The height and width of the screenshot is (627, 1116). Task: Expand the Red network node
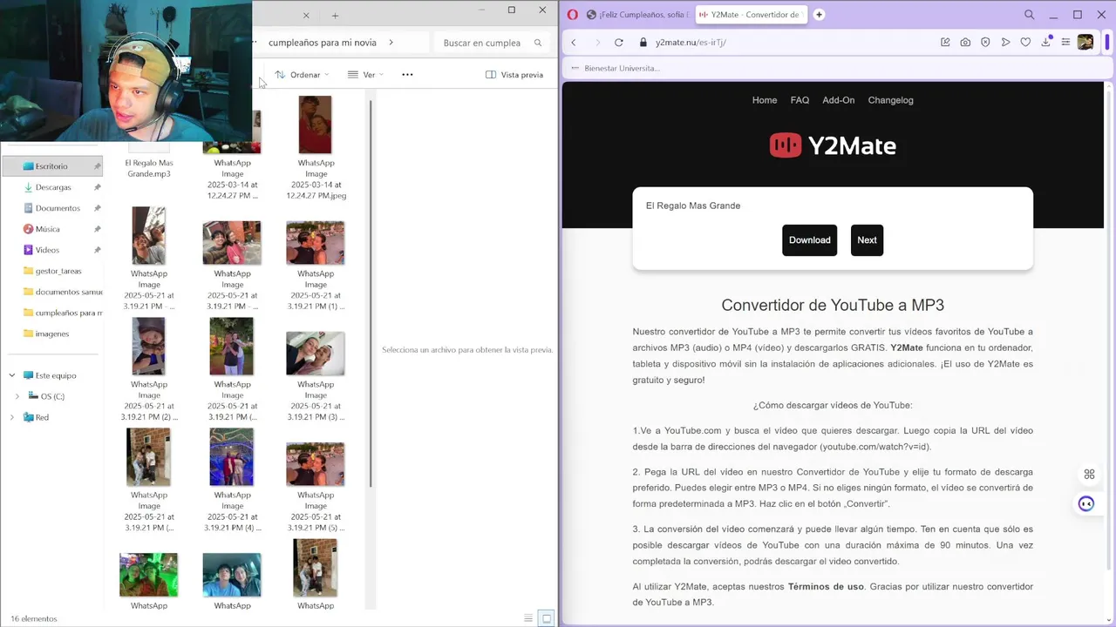12,417
